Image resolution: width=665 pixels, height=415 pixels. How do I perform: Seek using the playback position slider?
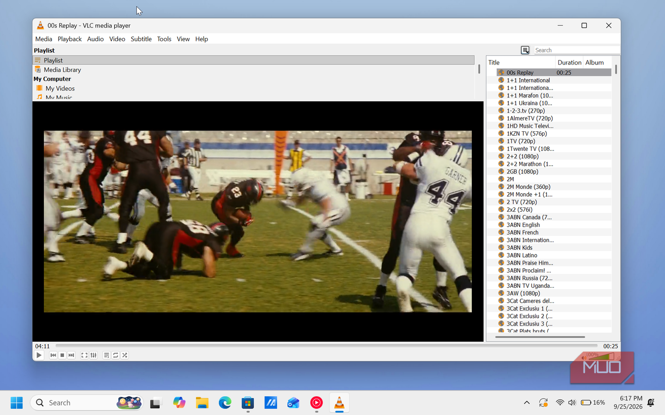(326, 346)
